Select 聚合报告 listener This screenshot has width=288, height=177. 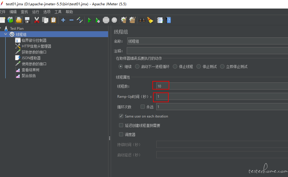click(x=29, y=76)
